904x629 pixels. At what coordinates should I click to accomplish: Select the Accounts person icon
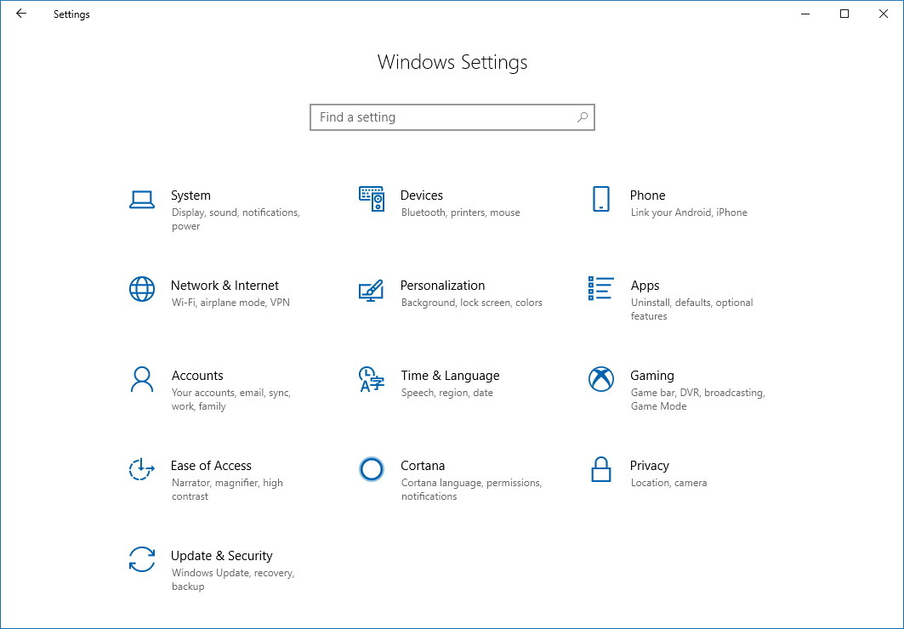click(x=142, y=380)
